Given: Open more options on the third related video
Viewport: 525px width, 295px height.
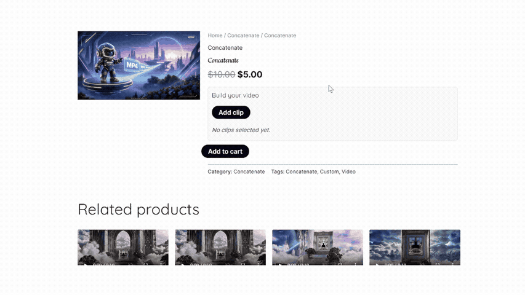Looking at the screenshot, I should point(356,264).
